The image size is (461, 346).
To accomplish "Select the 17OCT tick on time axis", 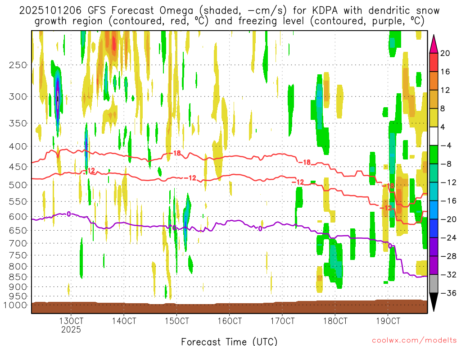I will [282, 321].
